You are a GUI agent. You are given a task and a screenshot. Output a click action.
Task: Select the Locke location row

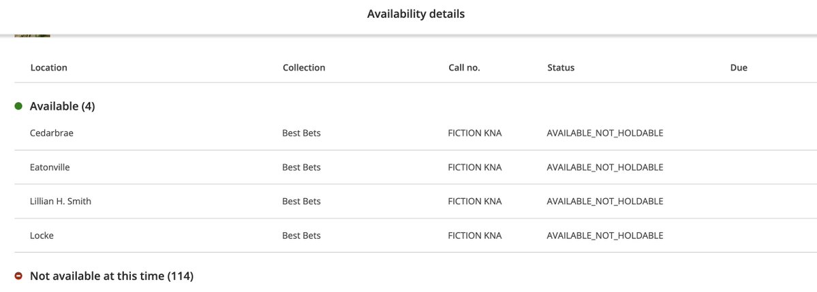point(416,236)
